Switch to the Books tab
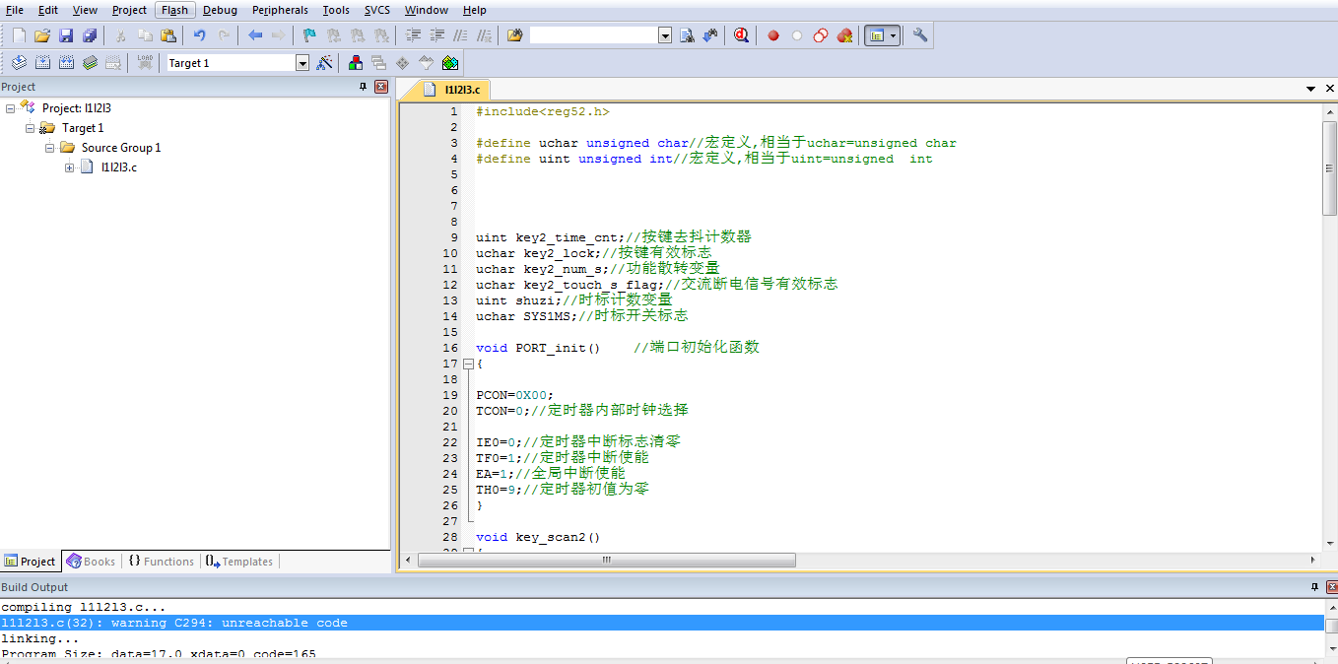The height and width of the screenshot is (664, 1338). click(x=92, y=562)
